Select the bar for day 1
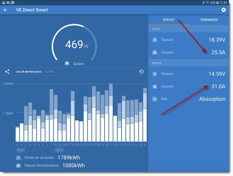 click(x=51, y=115)
